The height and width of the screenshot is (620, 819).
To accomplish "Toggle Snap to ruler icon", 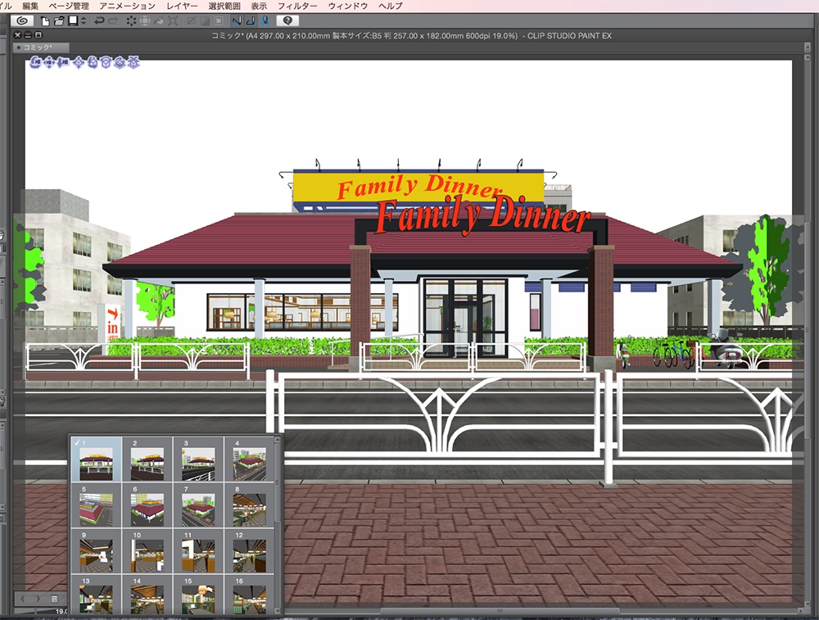I will point(238,21).
